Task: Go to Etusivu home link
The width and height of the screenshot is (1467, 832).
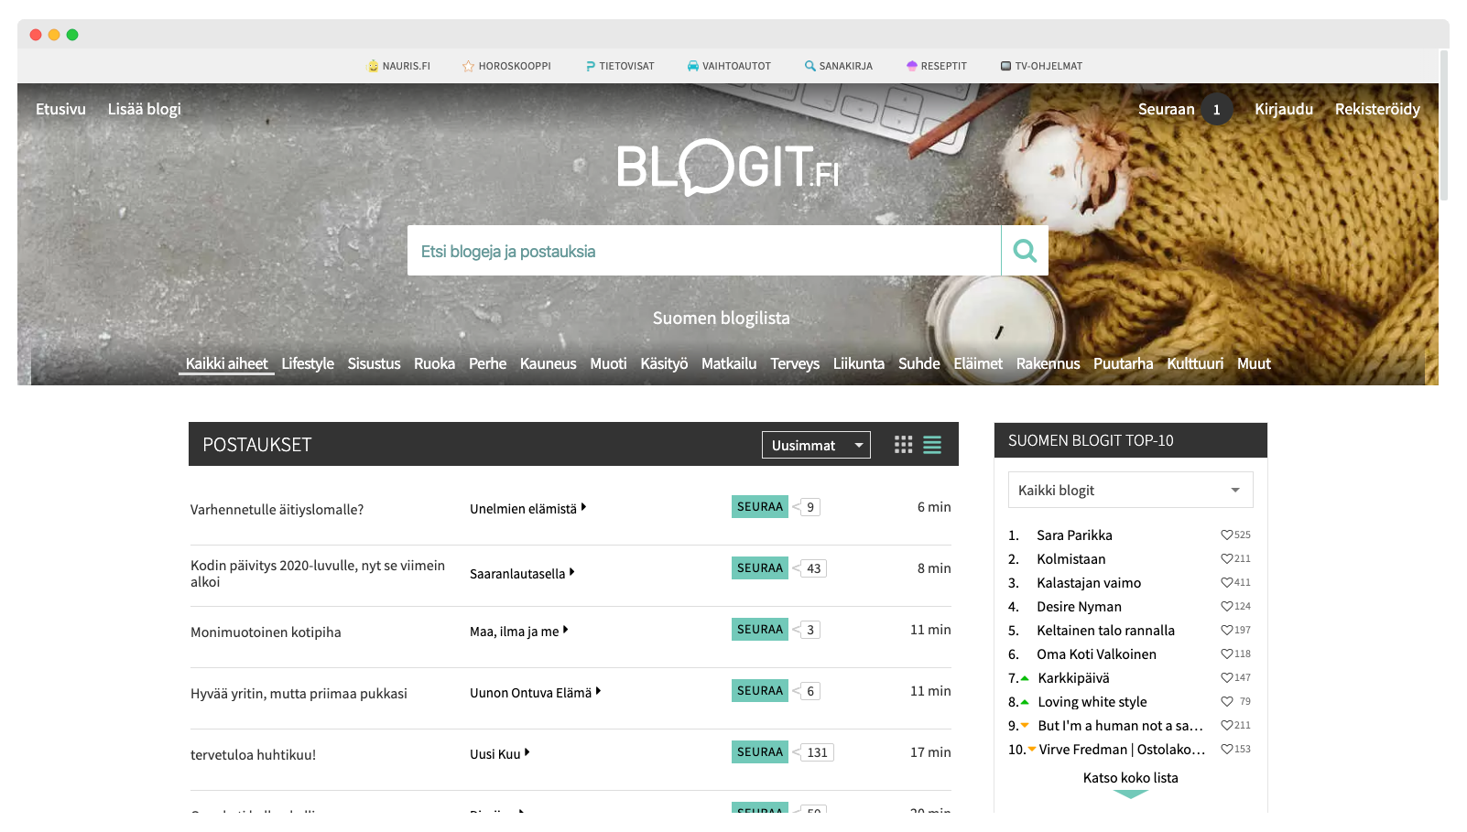Action: [x=60, y=109]
